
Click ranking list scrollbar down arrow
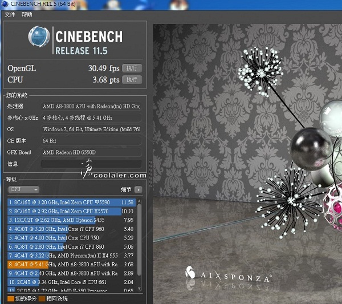pos(140,289)
